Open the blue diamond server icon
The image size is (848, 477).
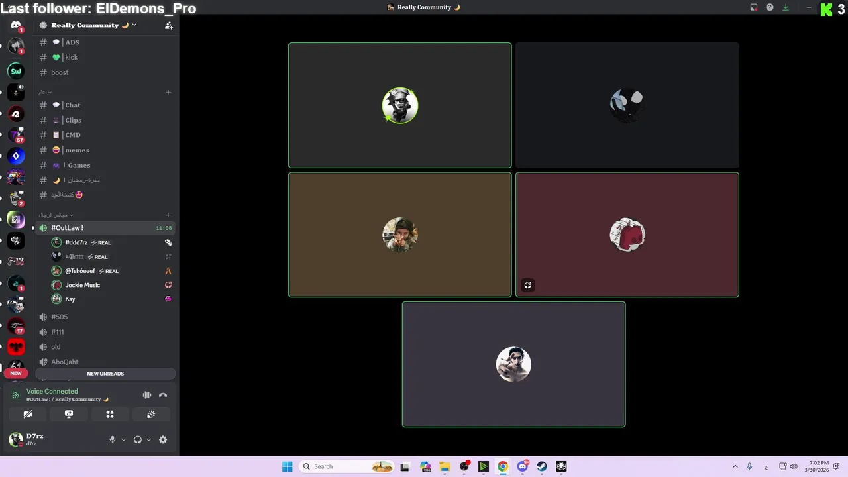[x=16, y=156]
